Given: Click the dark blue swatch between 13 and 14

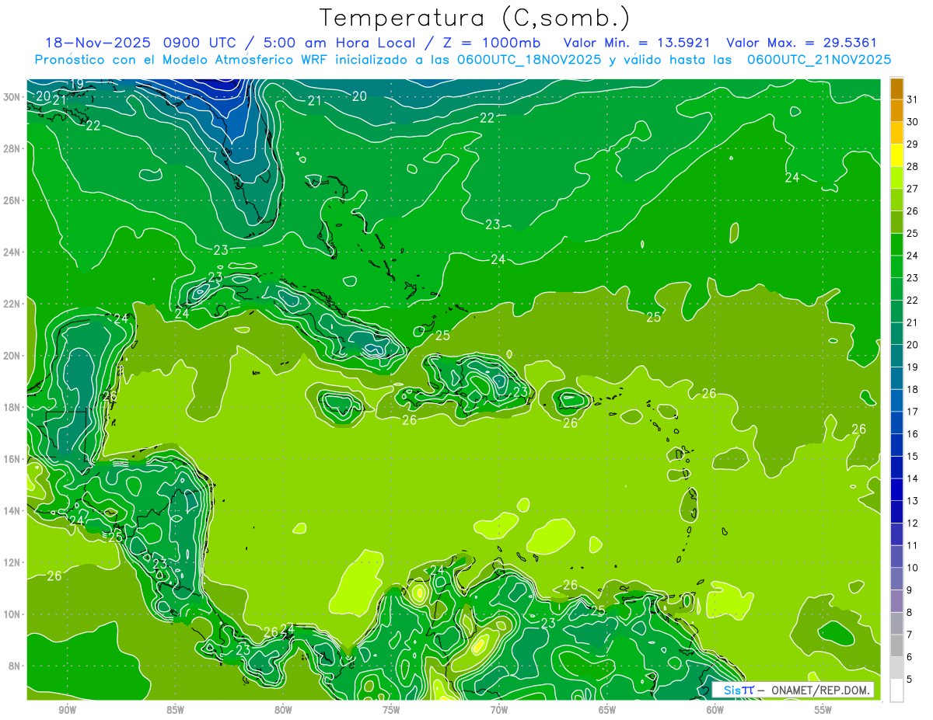Looking at the screenshot, I should (x=896, y=490).
